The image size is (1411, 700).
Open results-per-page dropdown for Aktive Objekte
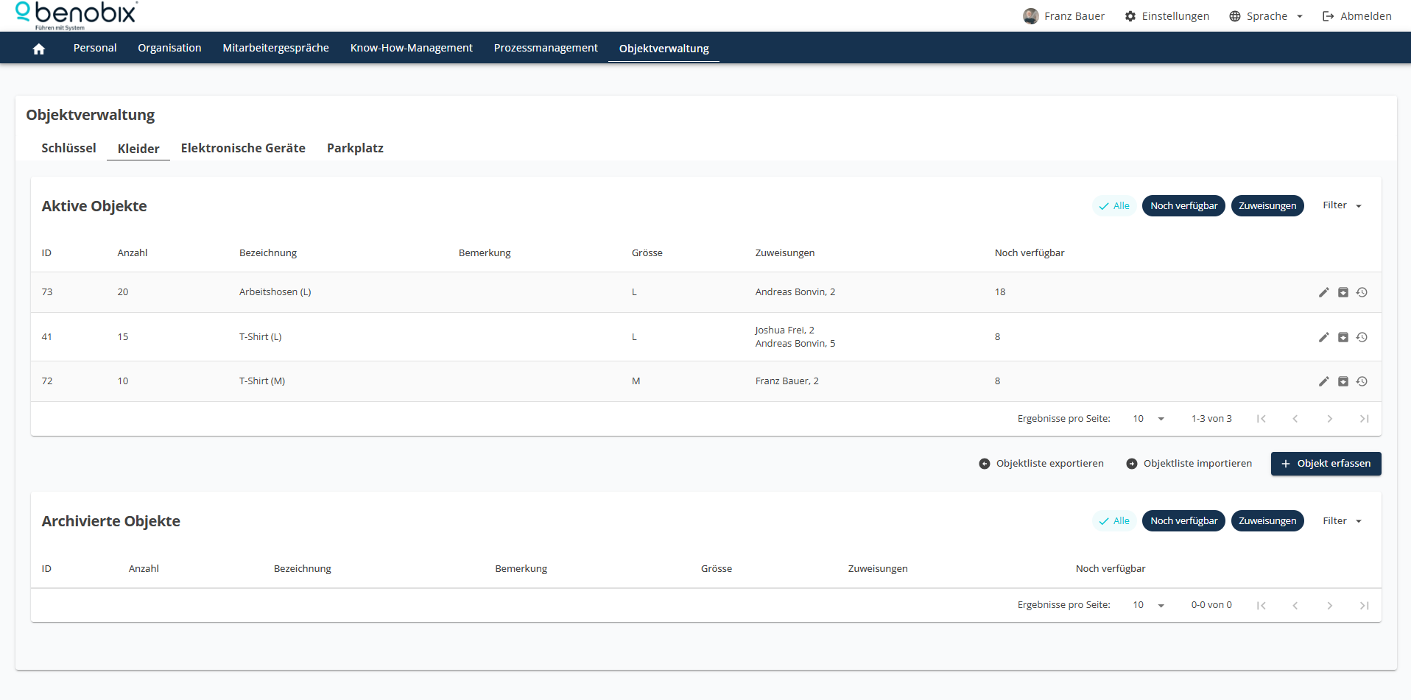[1148, 419]
